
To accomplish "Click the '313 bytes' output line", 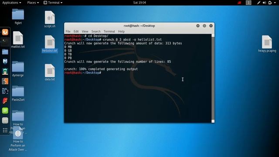I will point(123,43).
